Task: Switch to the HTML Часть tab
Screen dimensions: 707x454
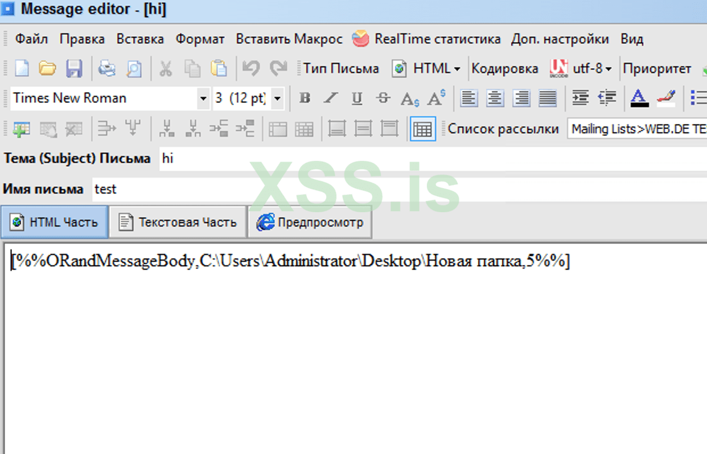Action: pyautogui.click(x=54, y=222)
